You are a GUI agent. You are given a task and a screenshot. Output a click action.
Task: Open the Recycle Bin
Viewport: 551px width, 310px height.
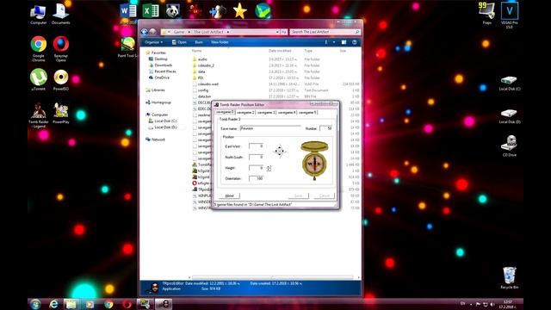point(509,277)
